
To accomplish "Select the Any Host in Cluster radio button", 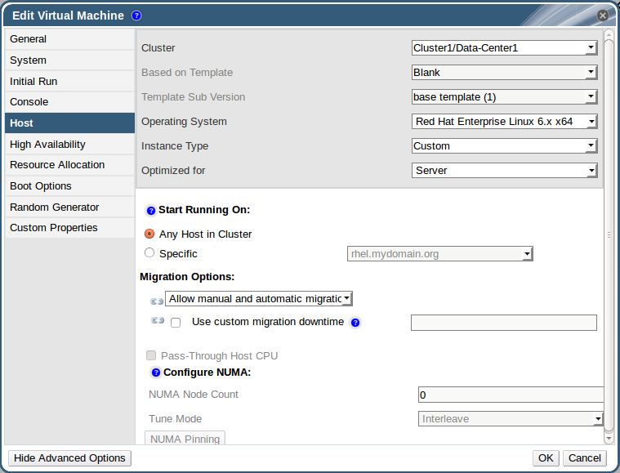I will coord(149,234).
